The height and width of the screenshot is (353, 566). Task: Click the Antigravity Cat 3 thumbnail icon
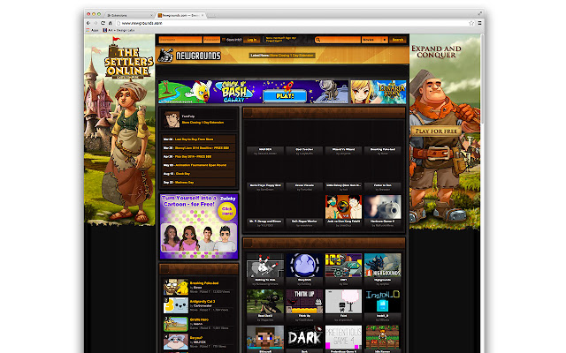point(176,304)
